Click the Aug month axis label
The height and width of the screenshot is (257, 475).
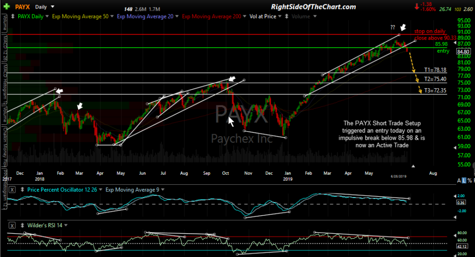click(x=433, y=173)
